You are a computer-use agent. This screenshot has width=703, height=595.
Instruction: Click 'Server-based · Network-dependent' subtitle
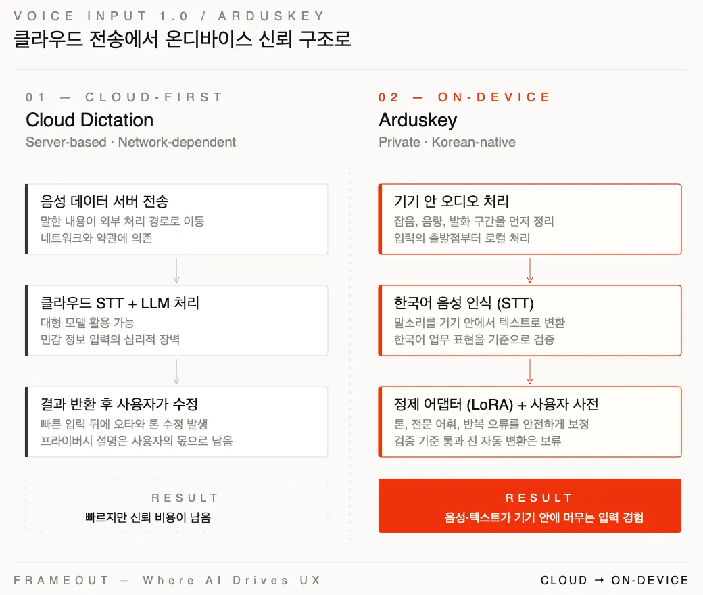click(130, 142)
